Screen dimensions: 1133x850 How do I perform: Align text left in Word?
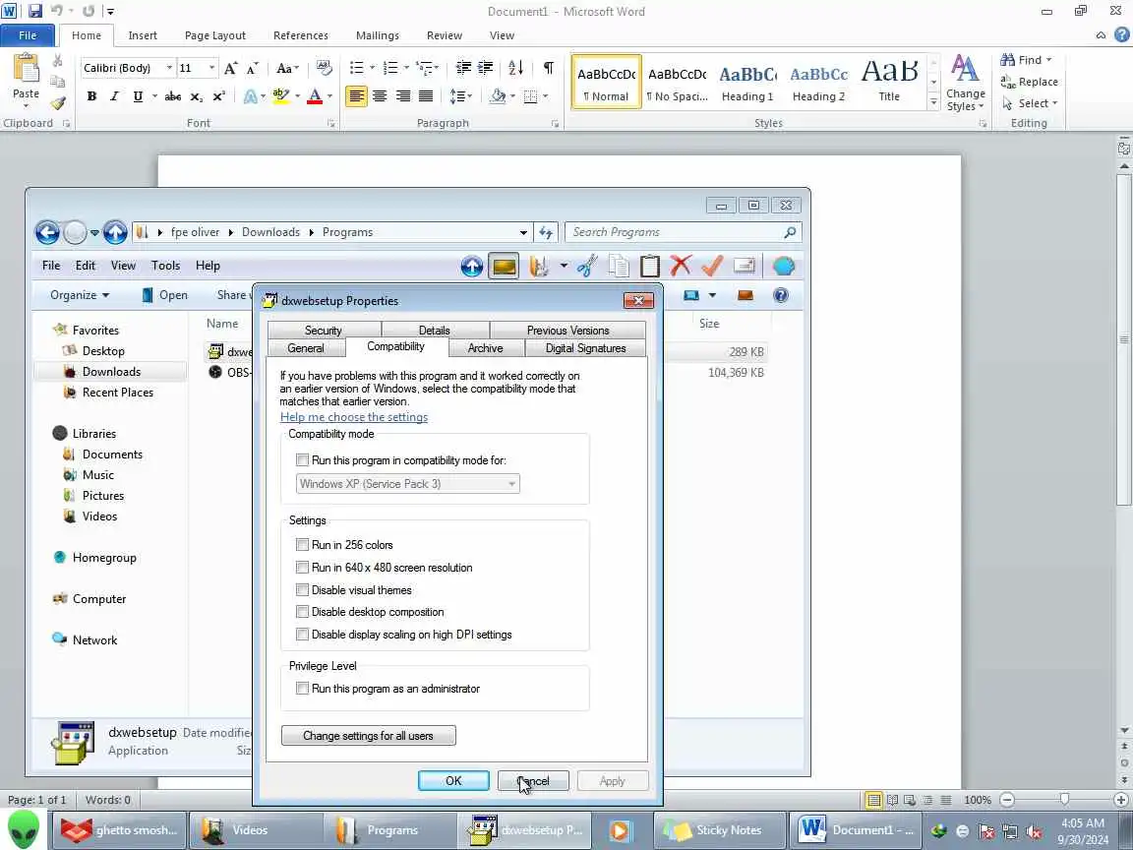tap(355, 96)
